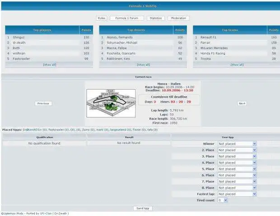Click Testie in Placed tipps
This screenshot has height=216, width=280.
tap(136, 130)
